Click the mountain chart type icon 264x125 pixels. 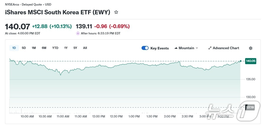[x=176, y=48]
